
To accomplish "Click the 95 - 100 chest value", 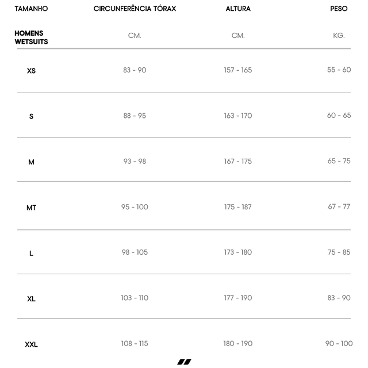I will (135, 207).
